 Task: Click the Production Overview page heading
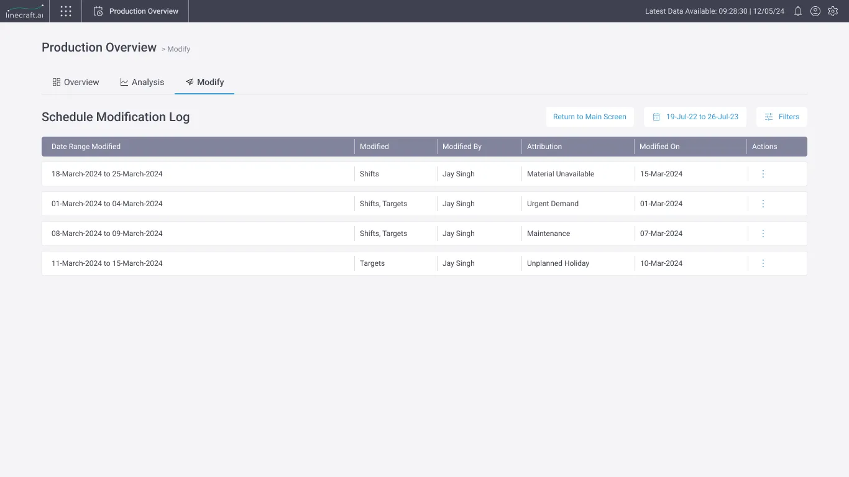tap(99, 47)
